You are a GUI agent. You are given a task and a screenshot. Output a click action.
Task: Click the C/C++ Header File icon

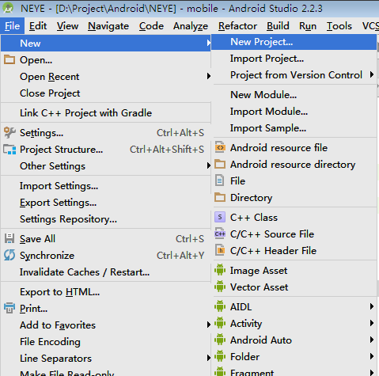point(220,250)
